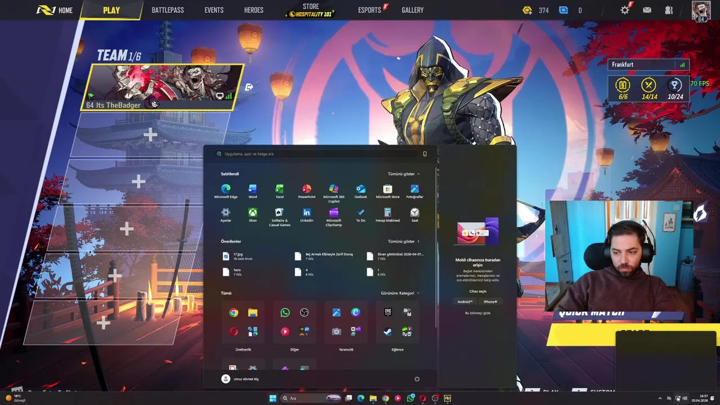
Task: Click the power button in Start menu
Action: (417, 379)
